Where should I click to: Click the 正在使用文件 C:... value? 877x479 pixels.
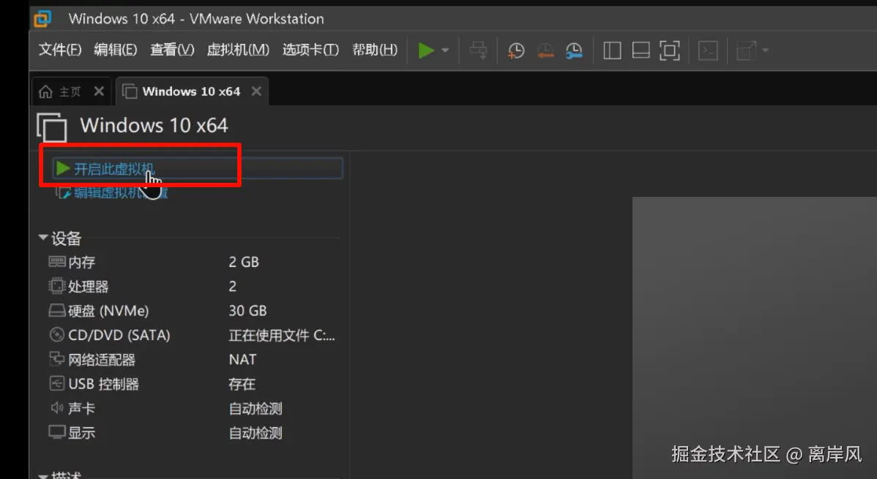(x=282, y=336)
